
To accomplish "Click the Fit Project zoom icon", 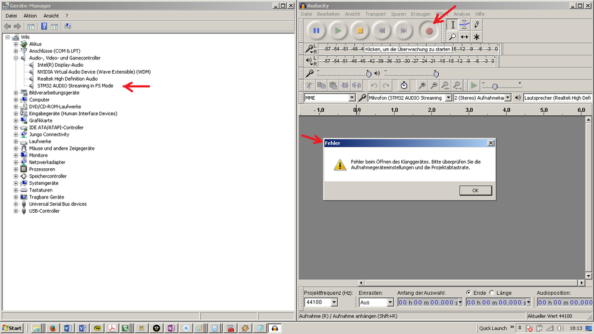I will tap(457, 86).
